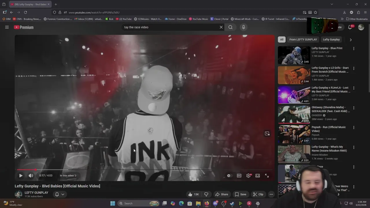Open more actions ellipsis under video
The height and width of the screenshot is (208, 370).
coord(271,194)
